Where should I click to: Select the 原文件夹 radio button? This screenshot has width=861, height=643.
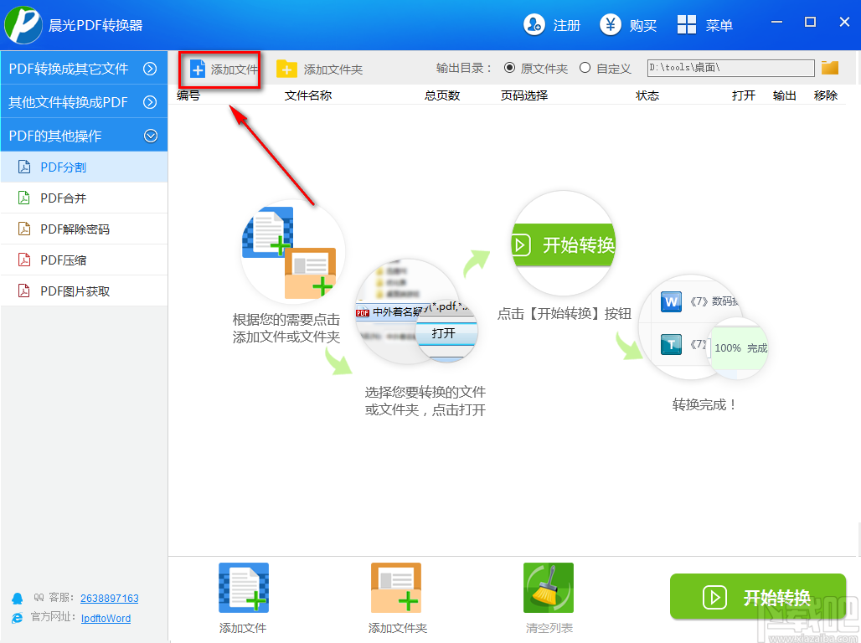(x=509, y=68)
